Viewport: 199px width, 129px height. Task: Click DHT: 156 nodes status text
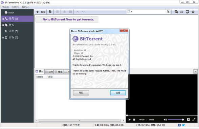71,125
